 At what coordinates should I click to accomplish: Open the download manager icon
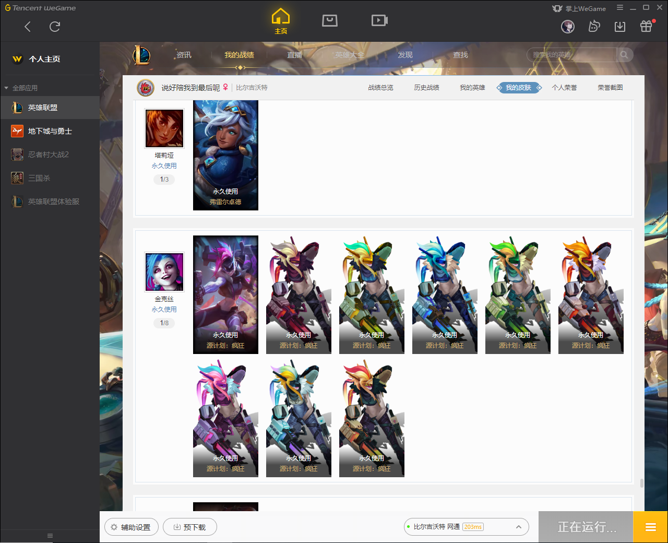coord(620,27)
